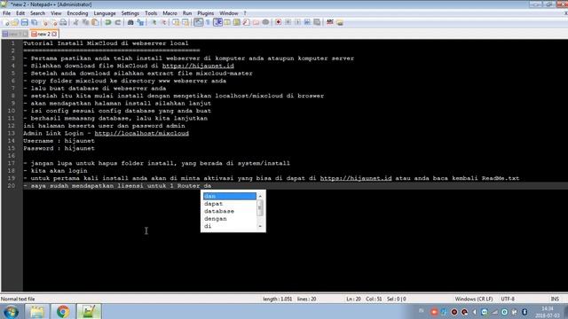Start recording macro with red dot

click(278, 22)
